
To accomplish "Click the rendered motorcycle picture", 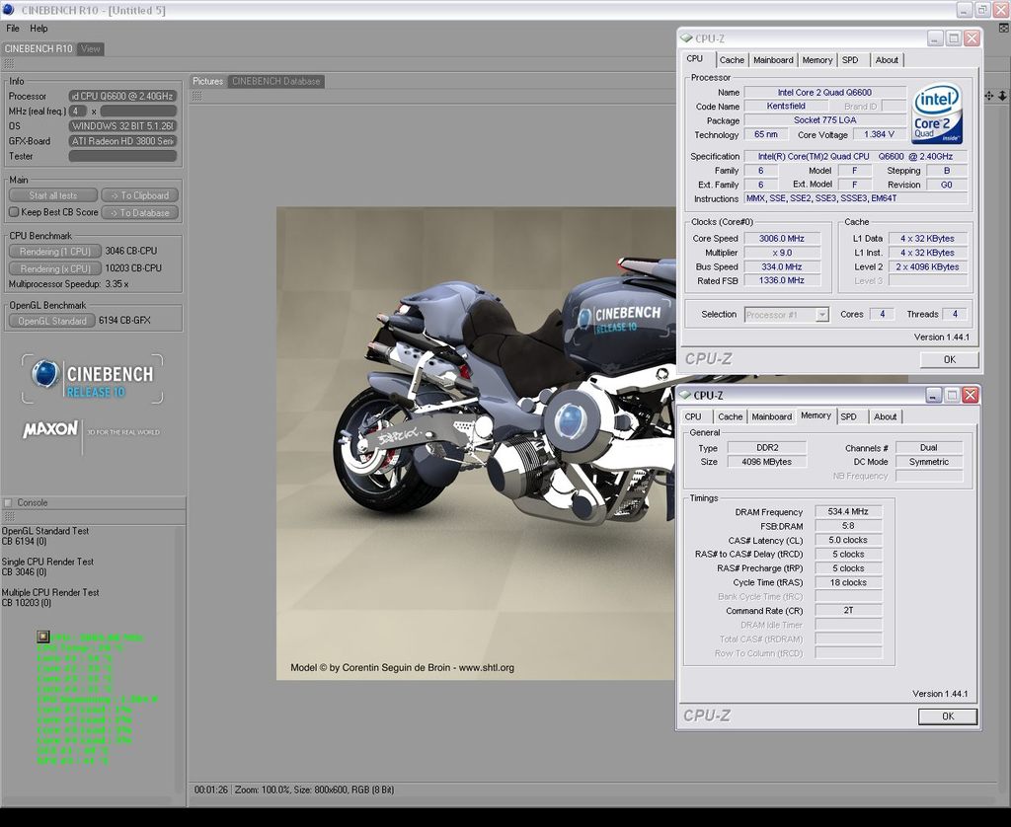I will [476, 443].
